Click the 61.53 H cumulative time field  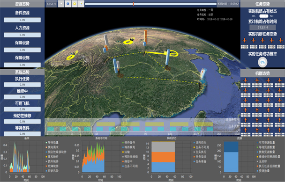click(x=262, y=28)
